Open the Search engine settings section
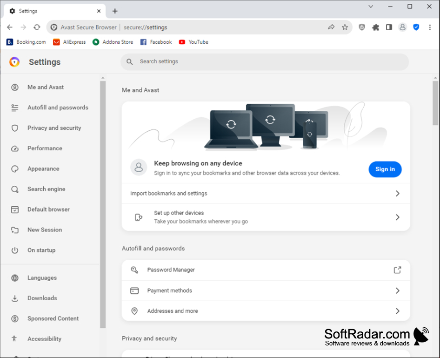The width and height of the screenshot is (440, 358). click(x=47, y=189)
